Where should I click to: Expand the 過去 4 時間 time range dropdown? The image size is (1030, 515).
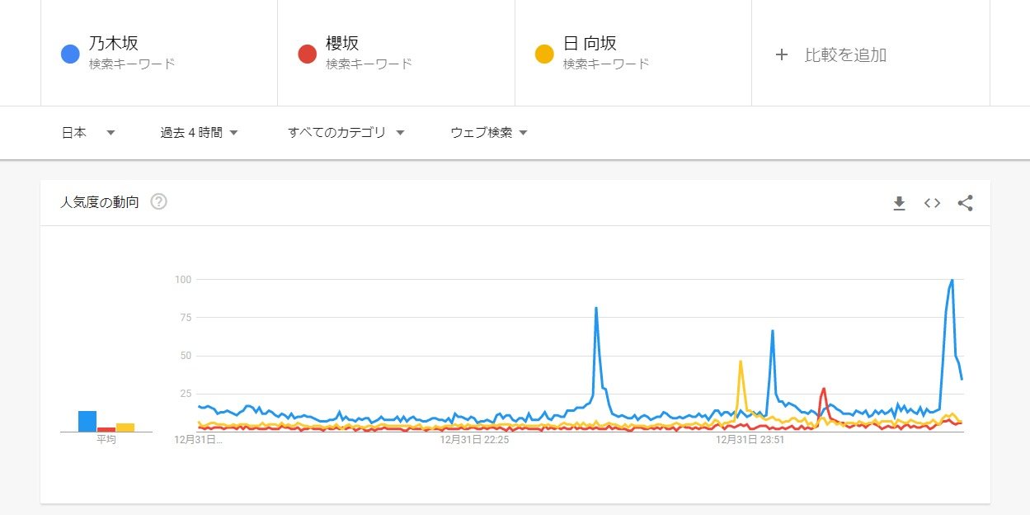(200, 132)
